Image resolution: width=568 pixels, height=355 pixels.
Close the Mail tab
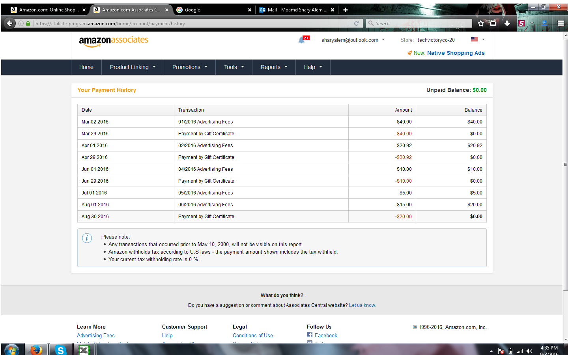(x=333, y=10)
